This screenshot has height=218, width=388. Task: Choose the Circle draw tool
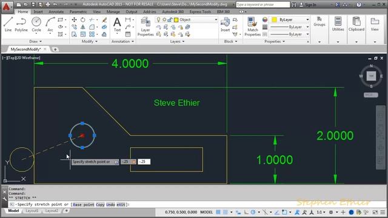point(36,24)
